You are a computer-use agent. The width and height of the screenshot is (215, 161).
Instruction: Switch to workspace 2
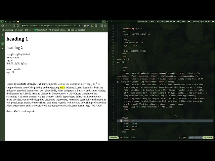coord(107,21)
